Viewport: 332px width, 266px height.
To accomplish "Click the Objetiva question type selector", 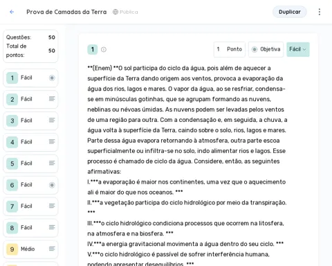I will (x=266, y=49).
